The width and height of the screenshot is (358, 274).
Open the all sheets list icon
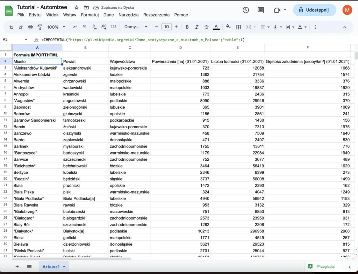29,266
